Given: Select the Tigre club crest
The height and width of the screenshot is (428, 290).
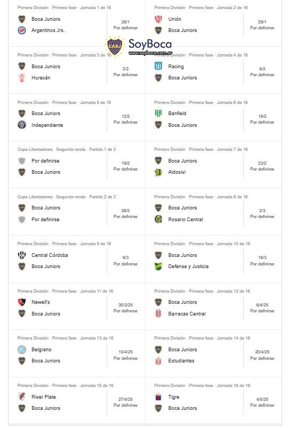Looking at the screenshot, I should (158, 397).
